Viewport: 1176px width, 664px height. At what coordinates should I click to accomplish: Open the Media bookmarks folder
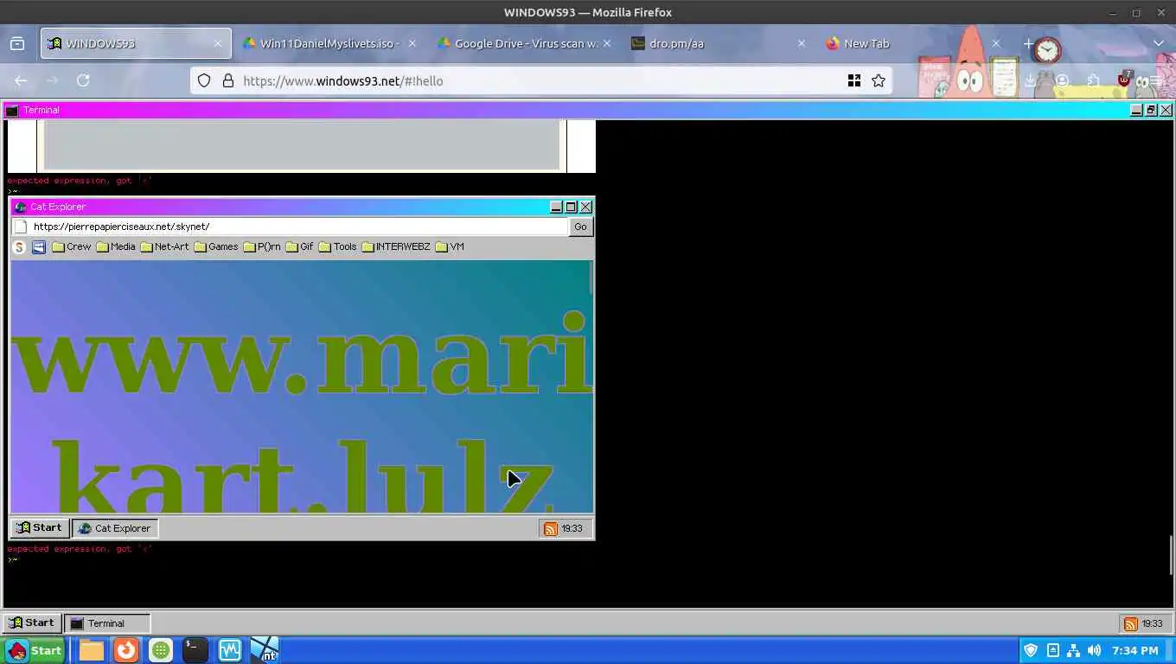115,247
